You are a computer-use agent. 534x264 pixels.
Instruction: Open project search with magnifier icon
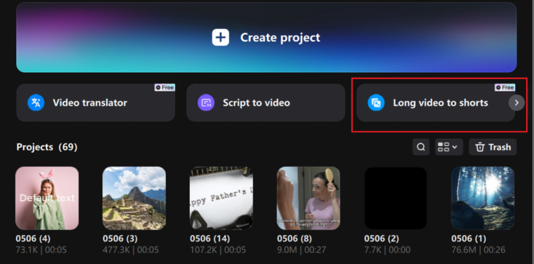coord(421,147)
